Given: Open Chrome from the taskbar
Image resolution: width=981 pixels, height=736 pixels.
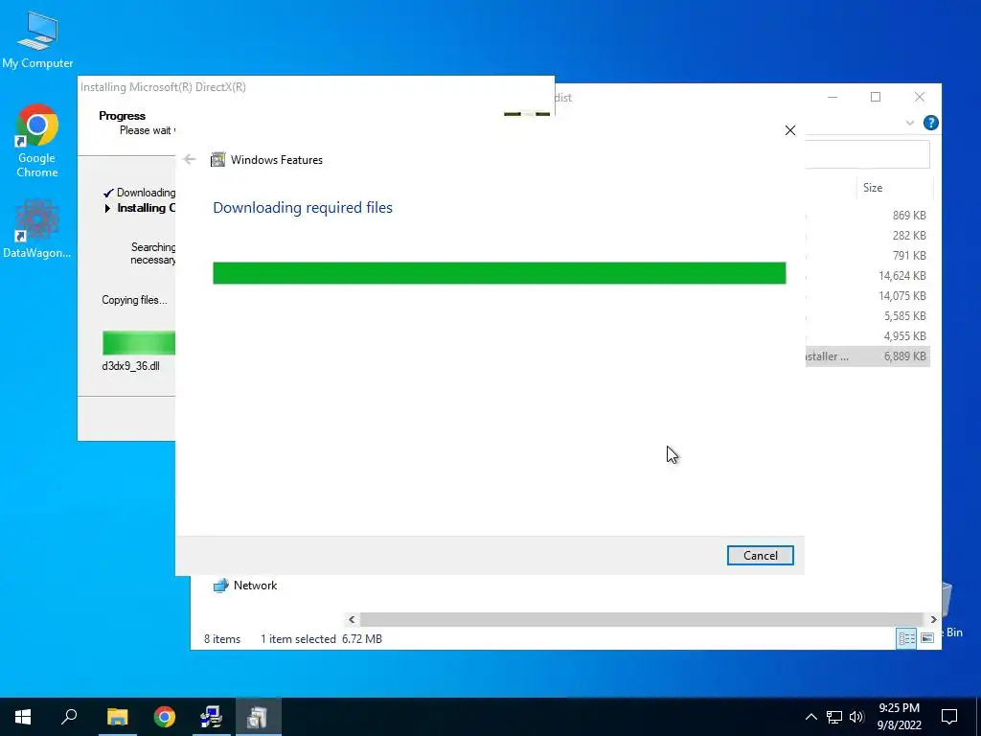Looking at the screenshot, I should tap(165, 717).
